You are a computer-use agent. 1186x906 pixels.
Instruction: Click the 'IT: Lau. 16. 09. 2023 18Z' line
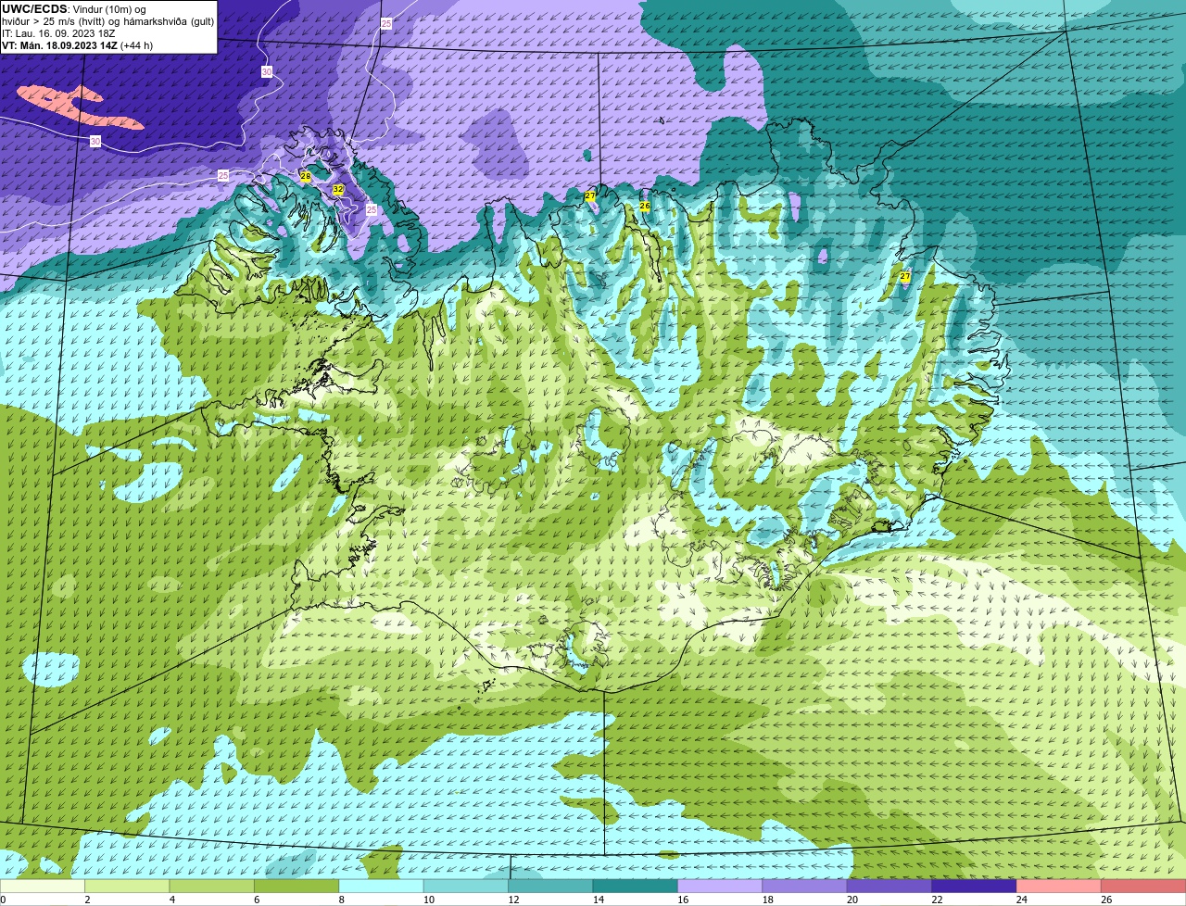click(58, 33)
